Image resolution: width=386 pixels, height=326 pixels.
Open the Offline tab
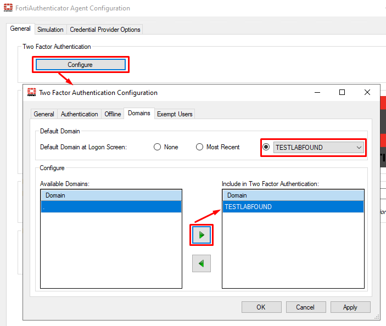113,114
